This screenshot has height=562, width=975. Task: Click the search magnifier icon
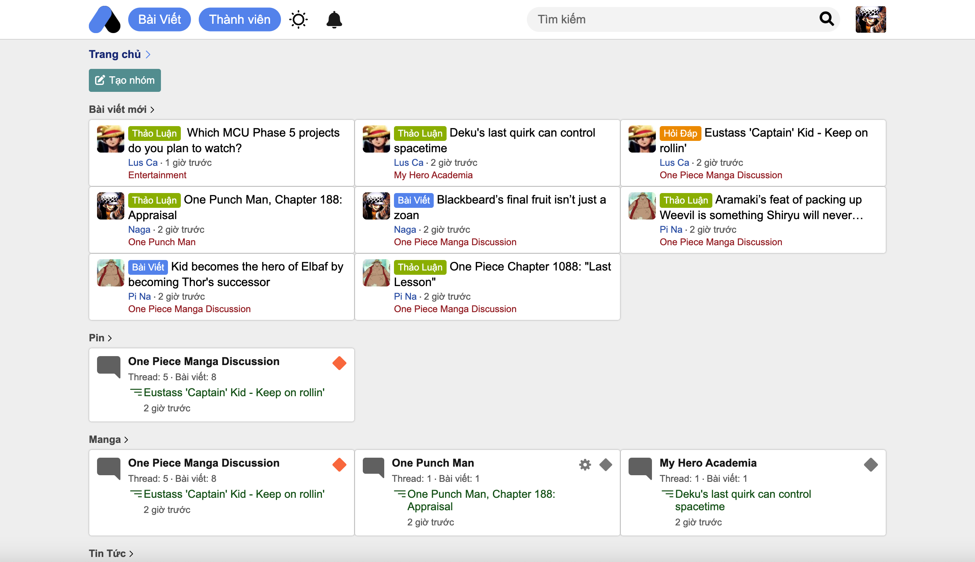pos(827,19)
